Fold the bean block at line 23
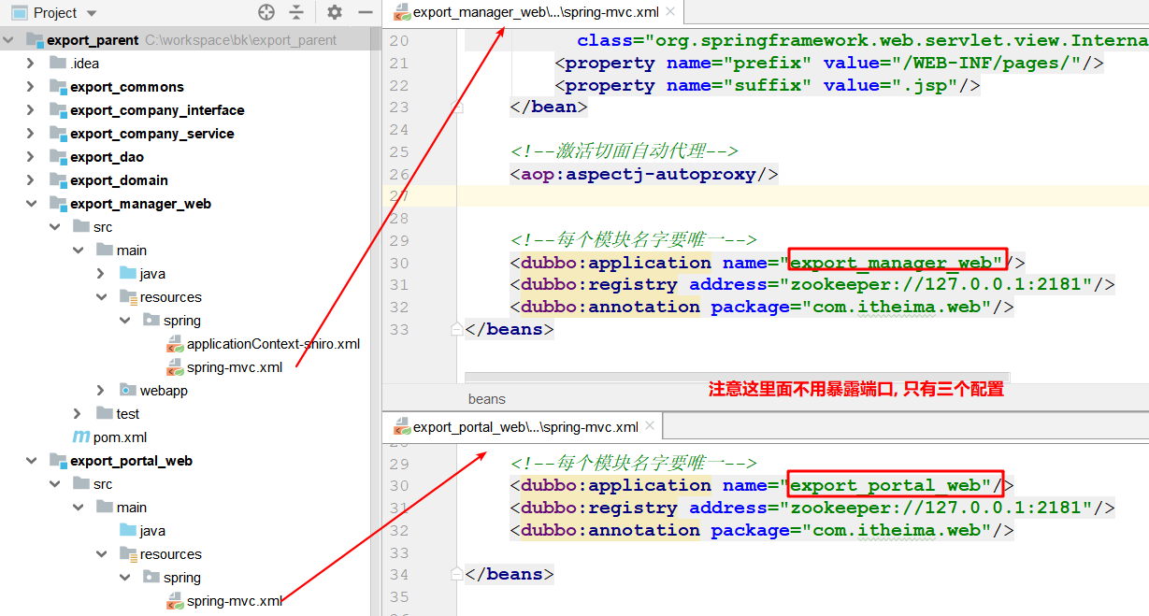This screenshot has width=1149, height=616. click(x=456, y=107)
